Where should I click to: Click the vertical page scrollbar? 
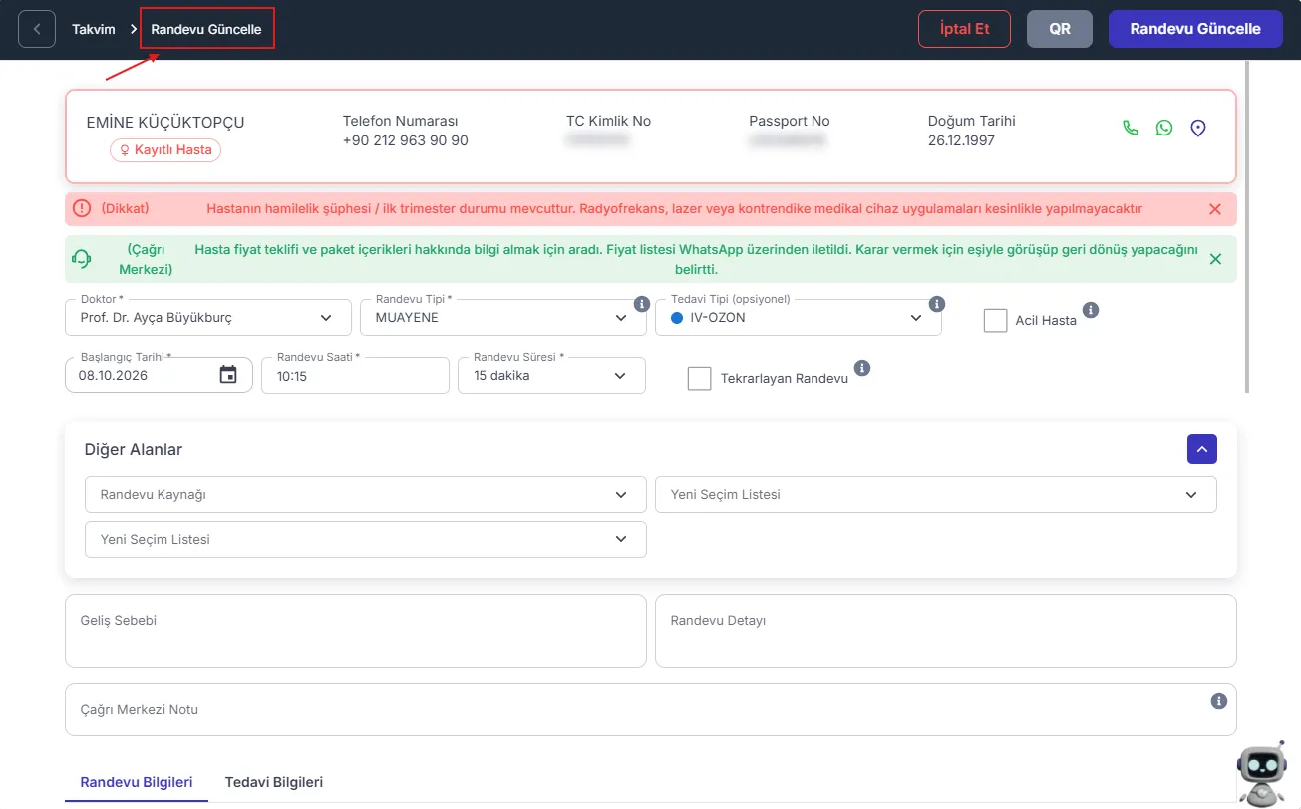[1248, 226]
